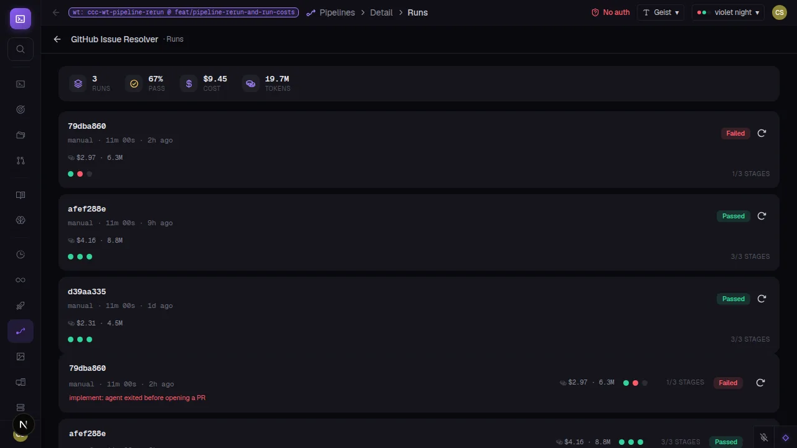Click the Passed badge on run d39aa335
This screenshot has height=448, width=797.
pos(733,299)
